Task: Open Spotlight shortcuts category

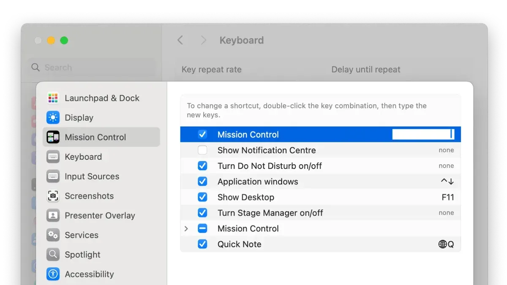Action: (101, 255)
